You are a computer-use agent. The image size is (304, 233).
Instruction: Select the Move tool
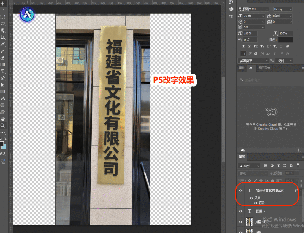click(2, 4)
